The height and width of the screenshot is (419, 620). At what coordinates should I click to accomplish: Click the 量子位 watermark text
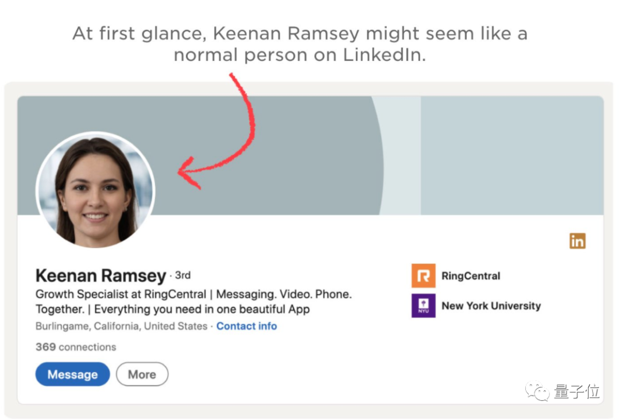coord(576,392)
